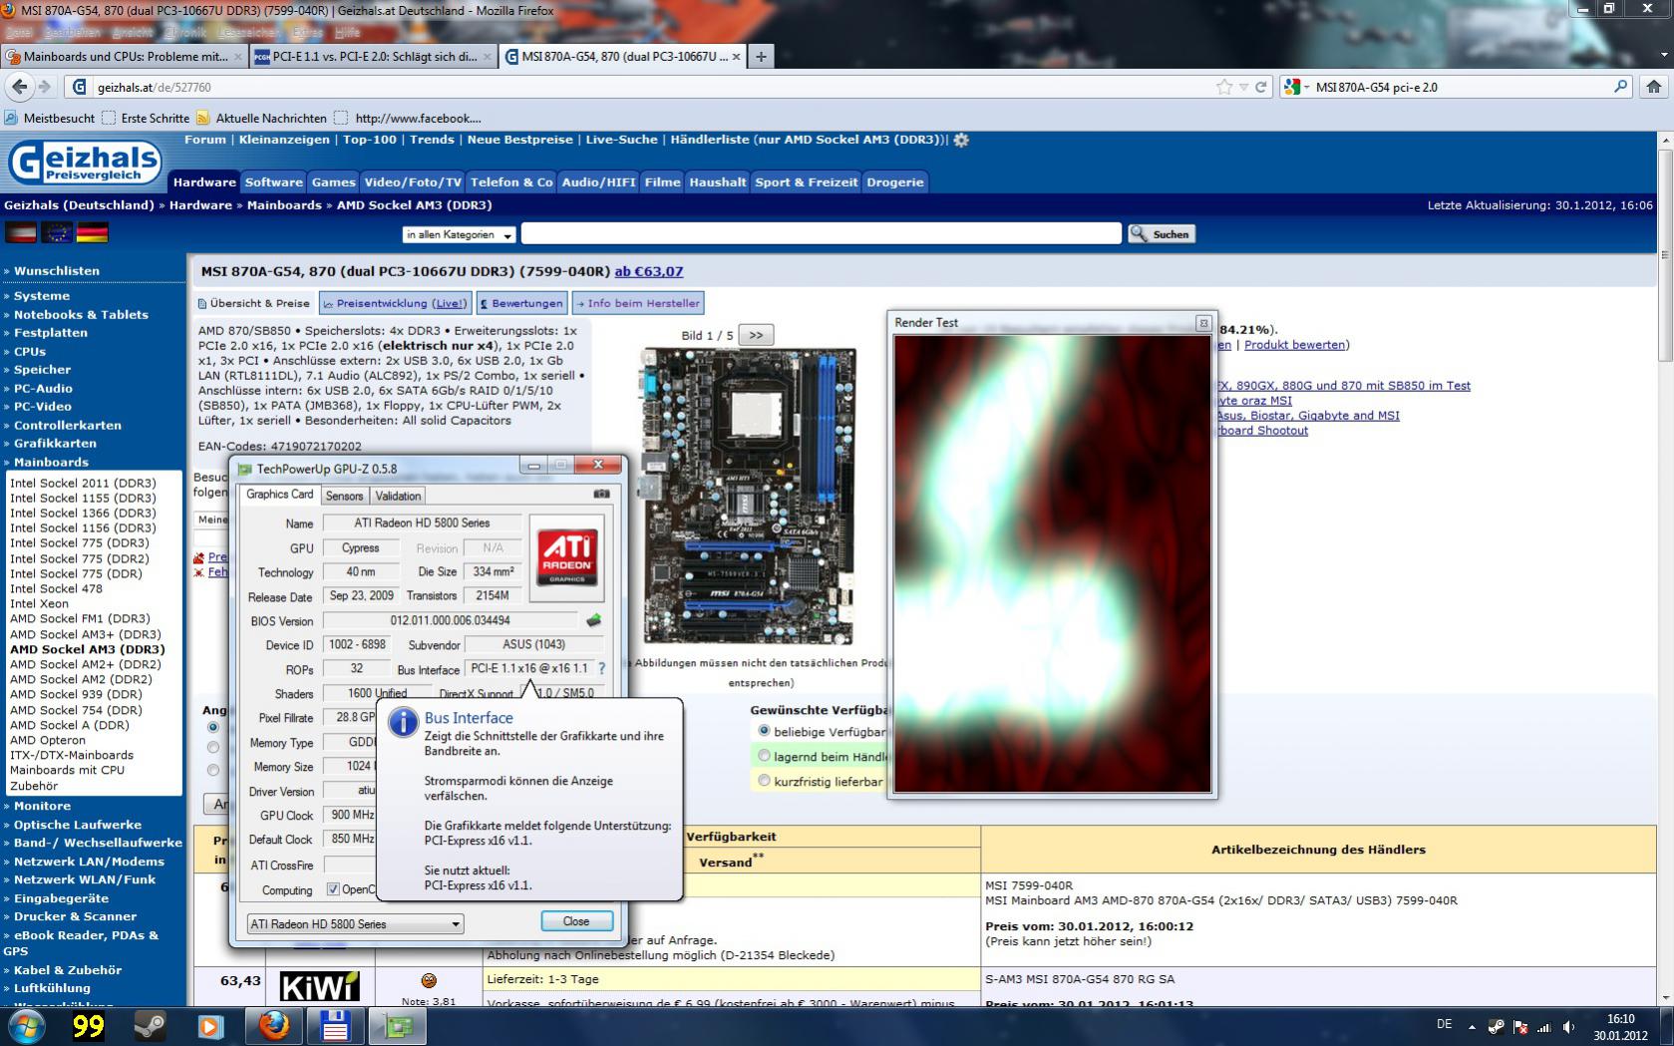
Task: Select kurzfristig lieferbar radio option
Action: click(764, 781)
